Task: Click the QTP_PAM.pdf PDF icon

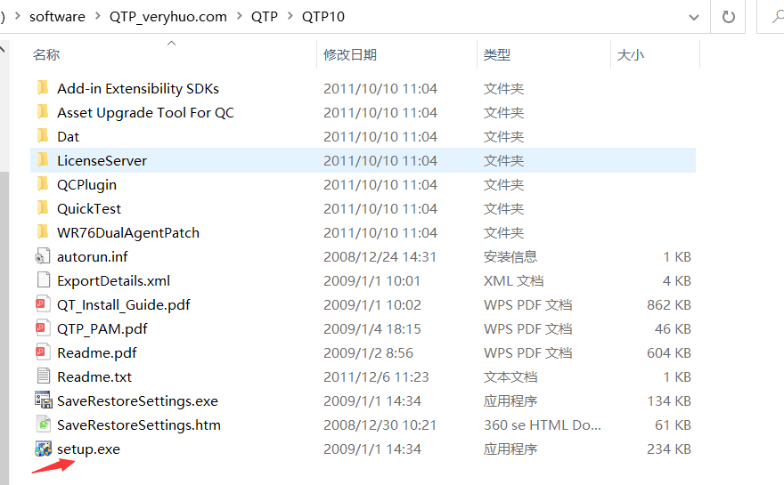Action: [x=43, y=328]
